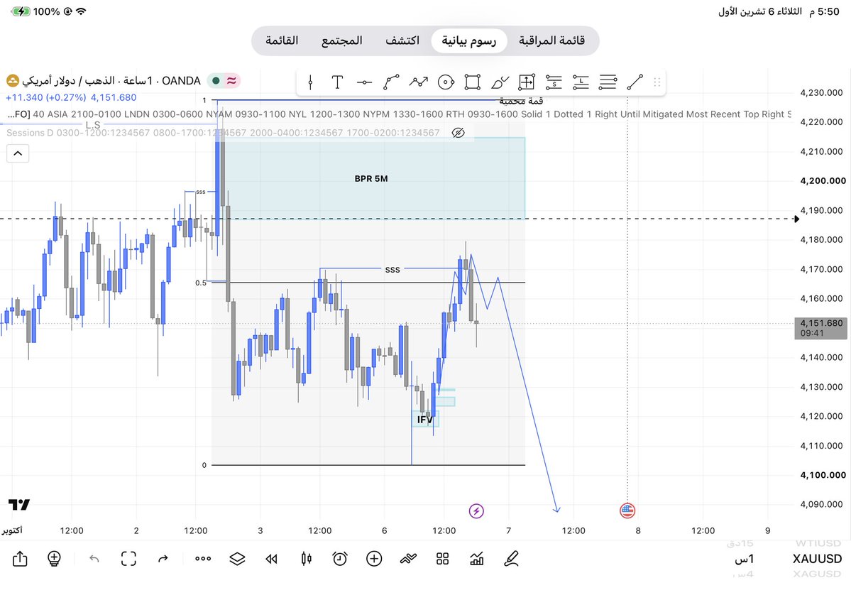Image resolution: width=851 pixels, height=595 pixels.
Task: Open the three-dots more options
Action: (x=203, y=559)
